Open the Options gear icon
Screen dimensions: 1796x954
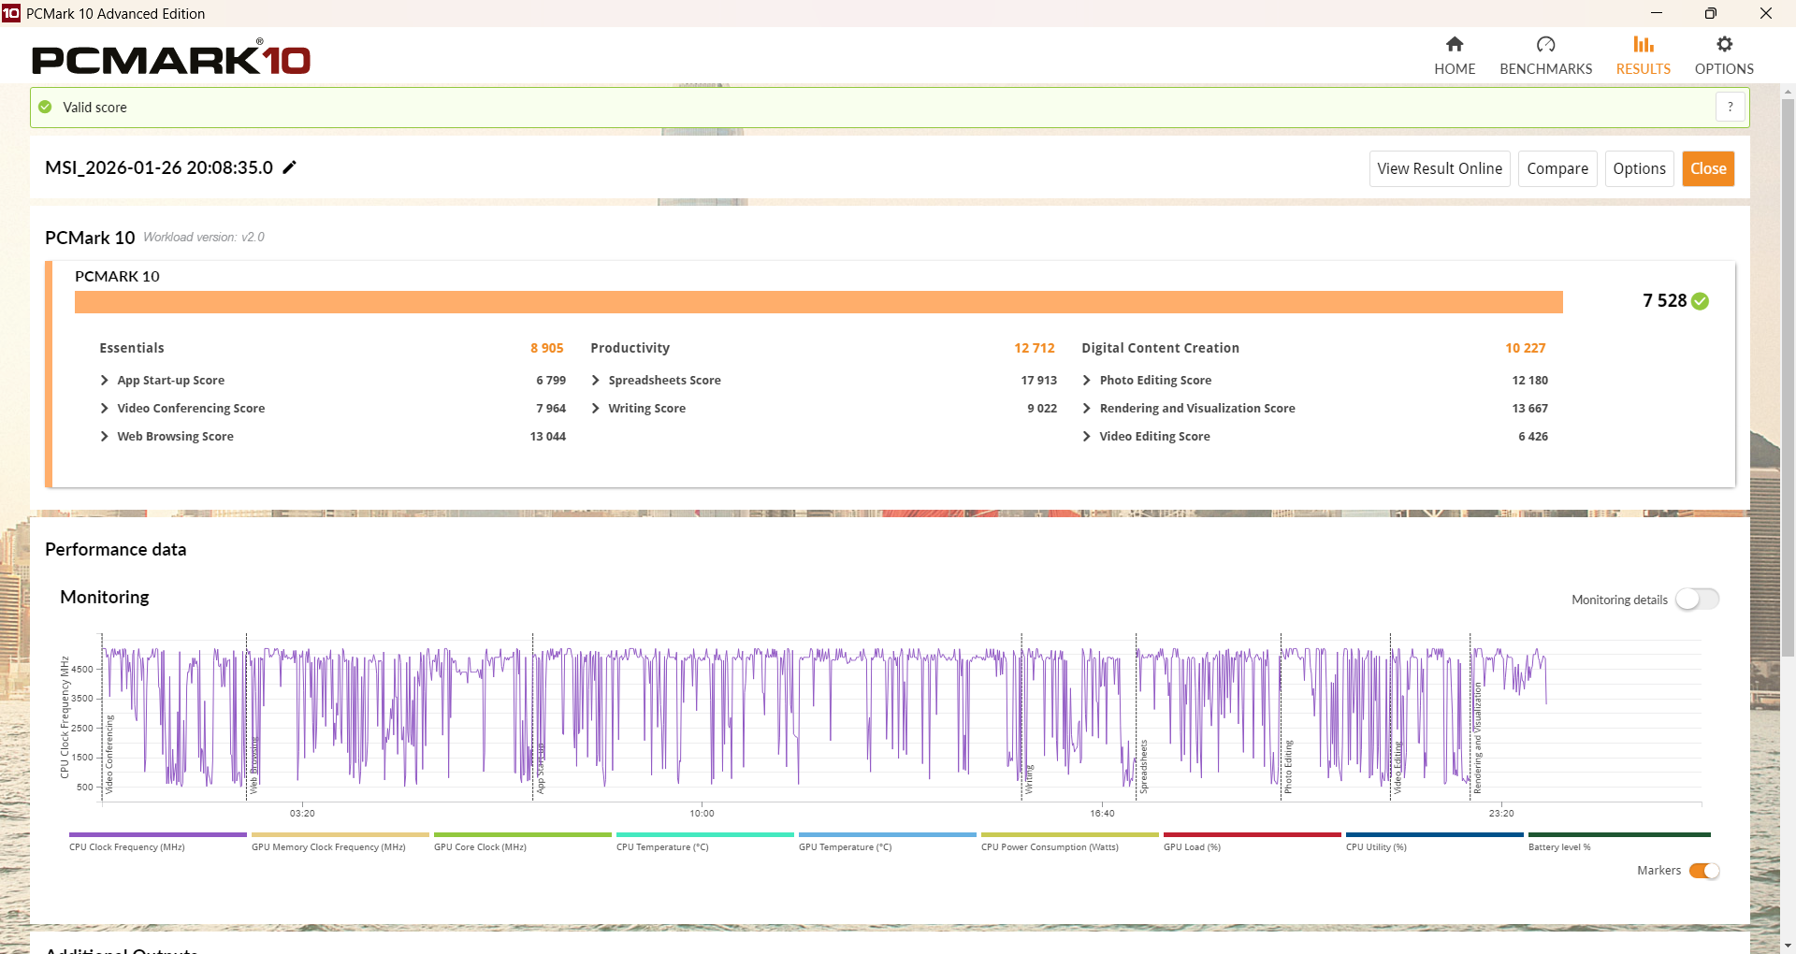pyautogui.click(x=1724, y=45)
